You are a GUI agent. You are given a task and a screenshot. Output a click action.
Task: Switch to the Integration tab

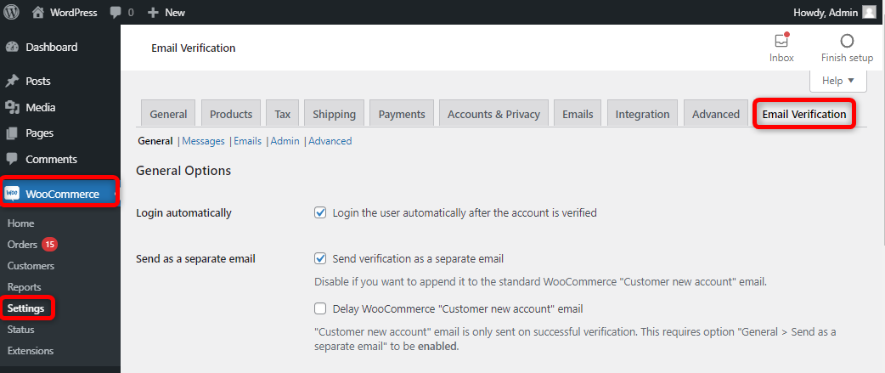(642, 114)
